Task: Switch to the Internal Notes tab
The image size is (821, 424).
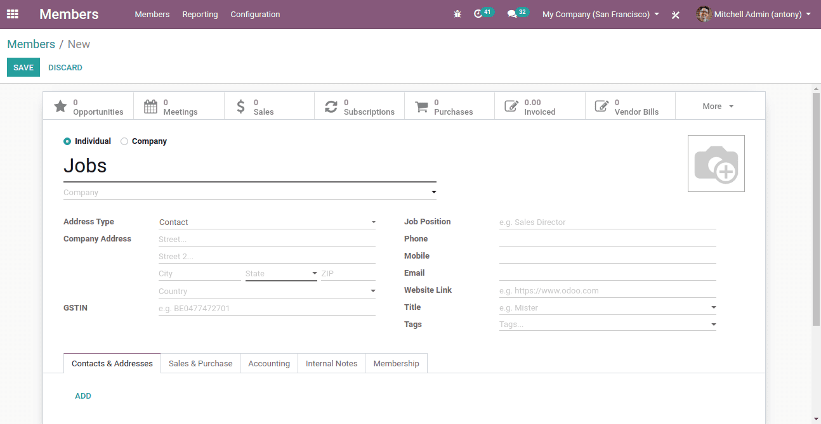Action: tap(332, 364)
